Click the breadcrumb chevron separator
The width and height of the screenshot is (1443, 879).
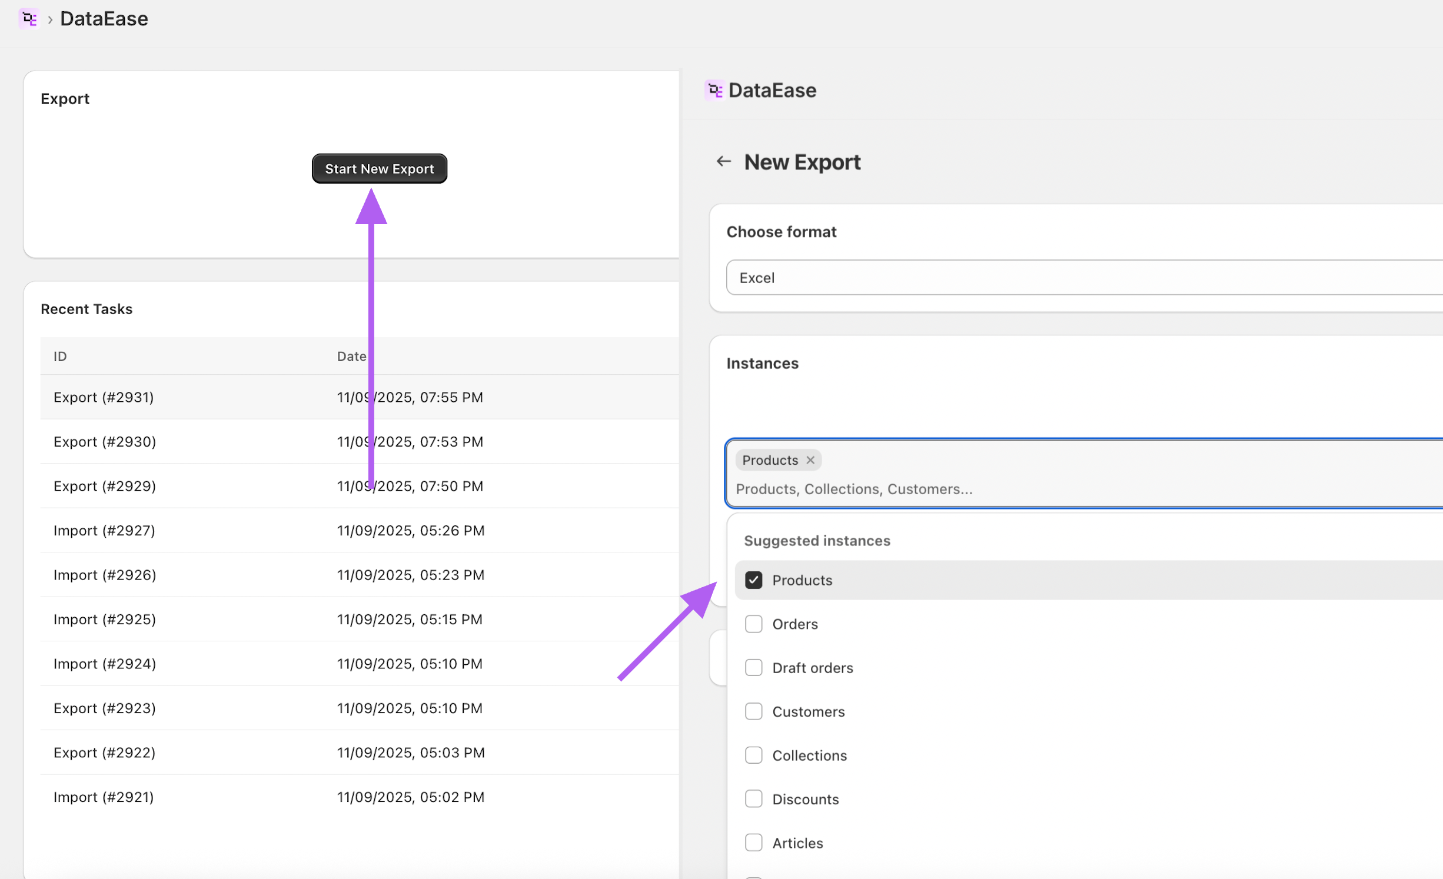(50, 20)
